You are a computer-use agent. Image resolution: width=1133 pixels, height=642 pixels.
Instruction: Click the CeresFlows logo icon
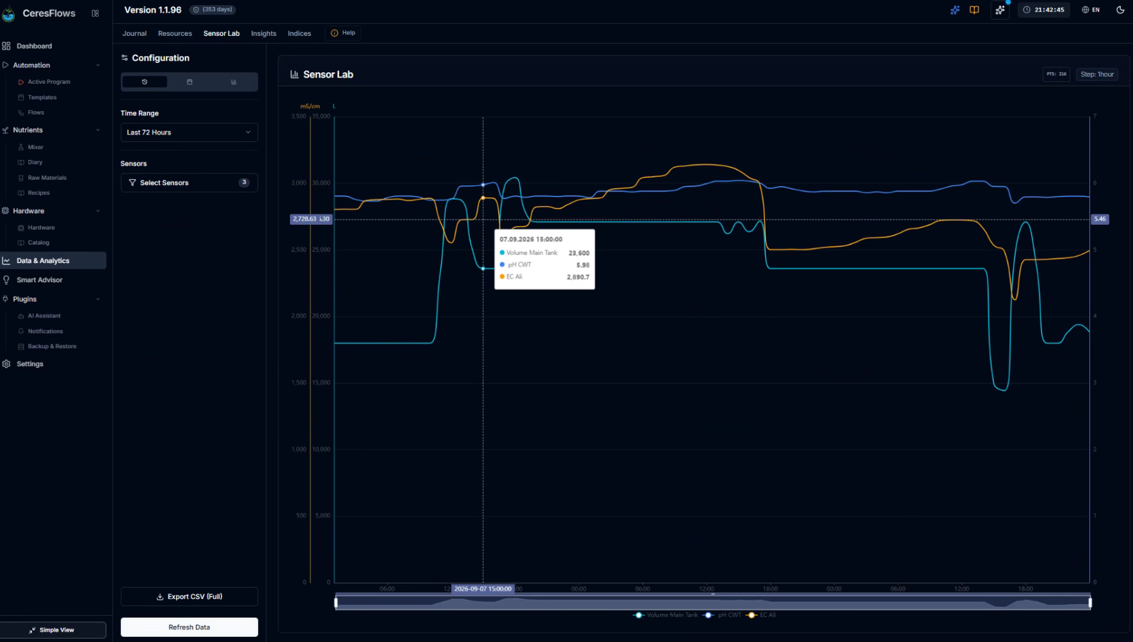pyautogui.click(x=8, y=13)
